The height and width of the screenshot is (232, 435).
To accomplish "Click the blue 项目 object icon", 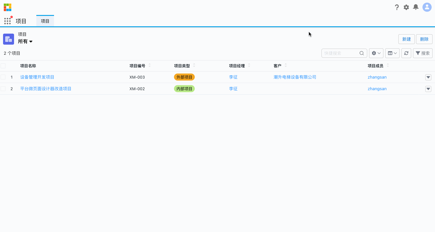I will coord(8,39).
